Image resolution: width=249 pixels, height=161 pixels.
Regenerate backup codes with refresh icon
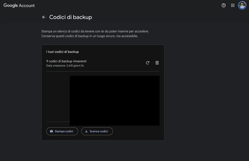tap(148, 63)
